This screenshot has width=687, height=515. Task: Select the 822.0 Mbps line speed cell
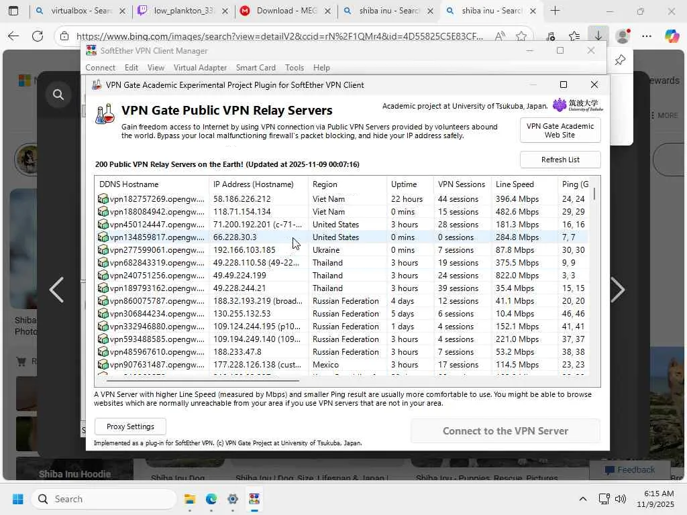click(517, 275)
